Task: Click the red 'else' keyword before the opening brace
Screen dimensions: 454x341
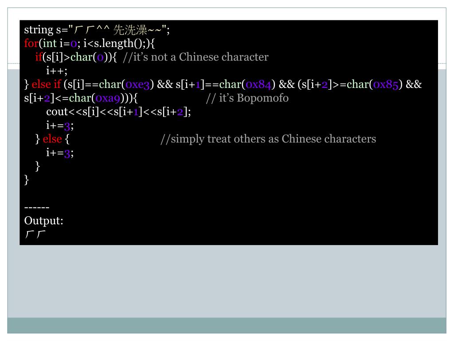Action: pyautogui.click(x=52, y=139)
